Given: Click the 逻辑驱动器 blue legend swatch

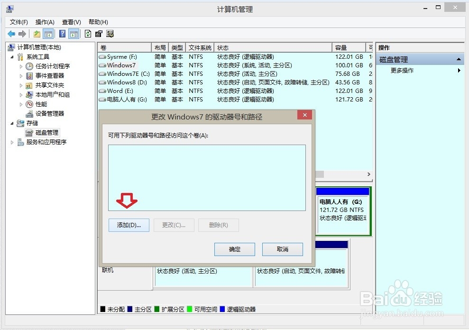Looking at the screenshot, I should click(222, 309).
